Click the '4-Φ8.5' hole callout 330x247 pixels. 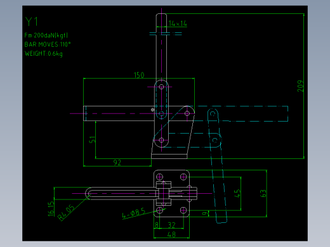tap(134, 213)
